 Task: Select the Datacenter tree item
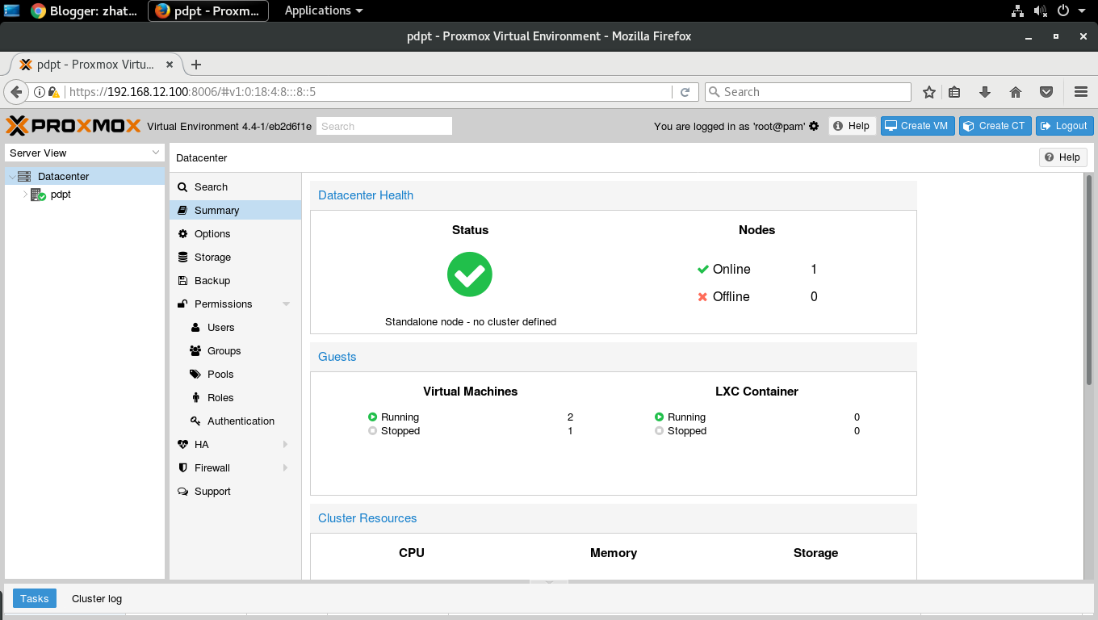[85, 176]
